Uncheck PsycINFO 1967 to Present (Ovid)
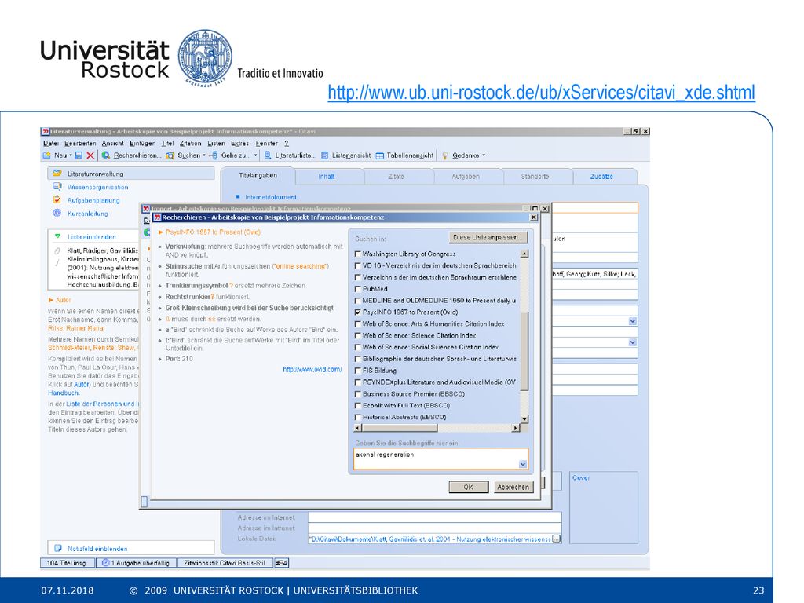804x603 pixels. pos(358,312)
